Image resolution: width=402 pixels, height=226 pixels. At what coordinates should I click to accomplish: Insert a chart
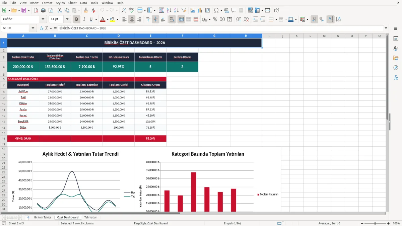pos(200,10)
